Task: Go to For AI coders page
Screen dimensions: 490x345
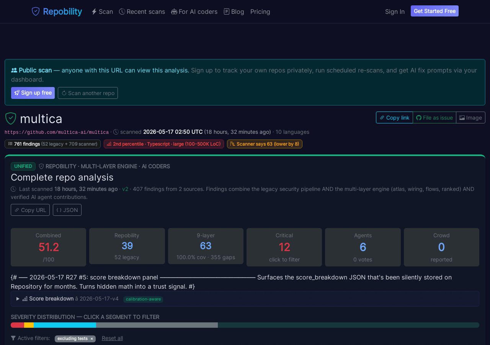Action: click(x=194, y=11)
